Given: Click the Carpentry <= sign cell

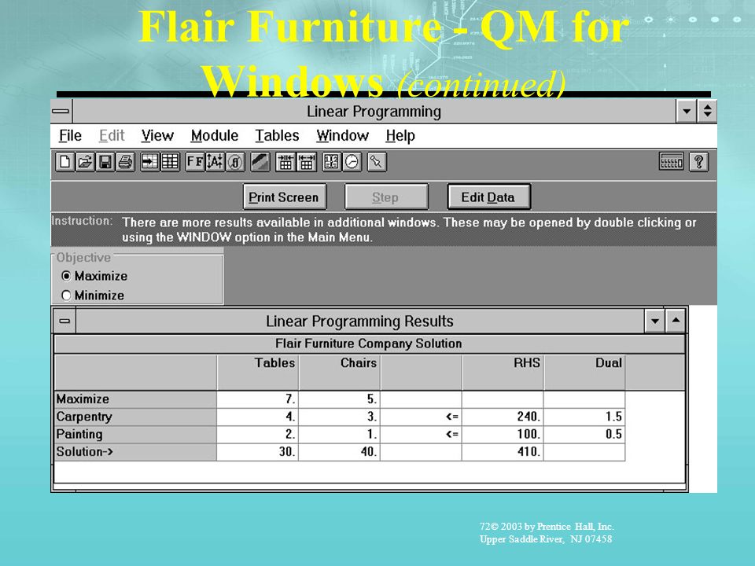Looking at the screenshot, I should pyautogui.click(x=422, y=417).
